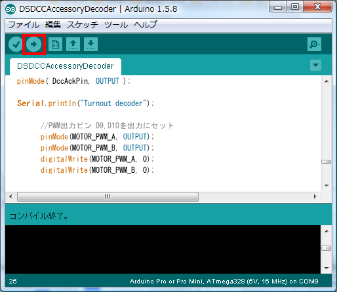This screenshot has width=337, height=292.
Task: Open the ツール menu
Action: coord(116,25)
